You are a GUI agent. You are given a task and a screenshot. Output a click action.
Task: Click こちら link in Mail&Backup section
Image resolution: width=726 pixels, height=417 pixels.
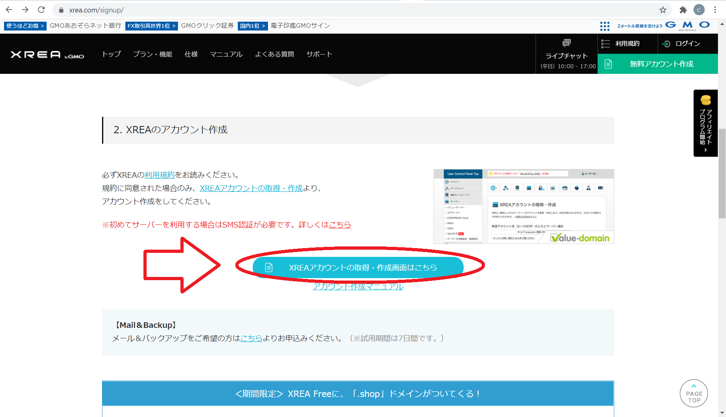(x=251, y=338)
